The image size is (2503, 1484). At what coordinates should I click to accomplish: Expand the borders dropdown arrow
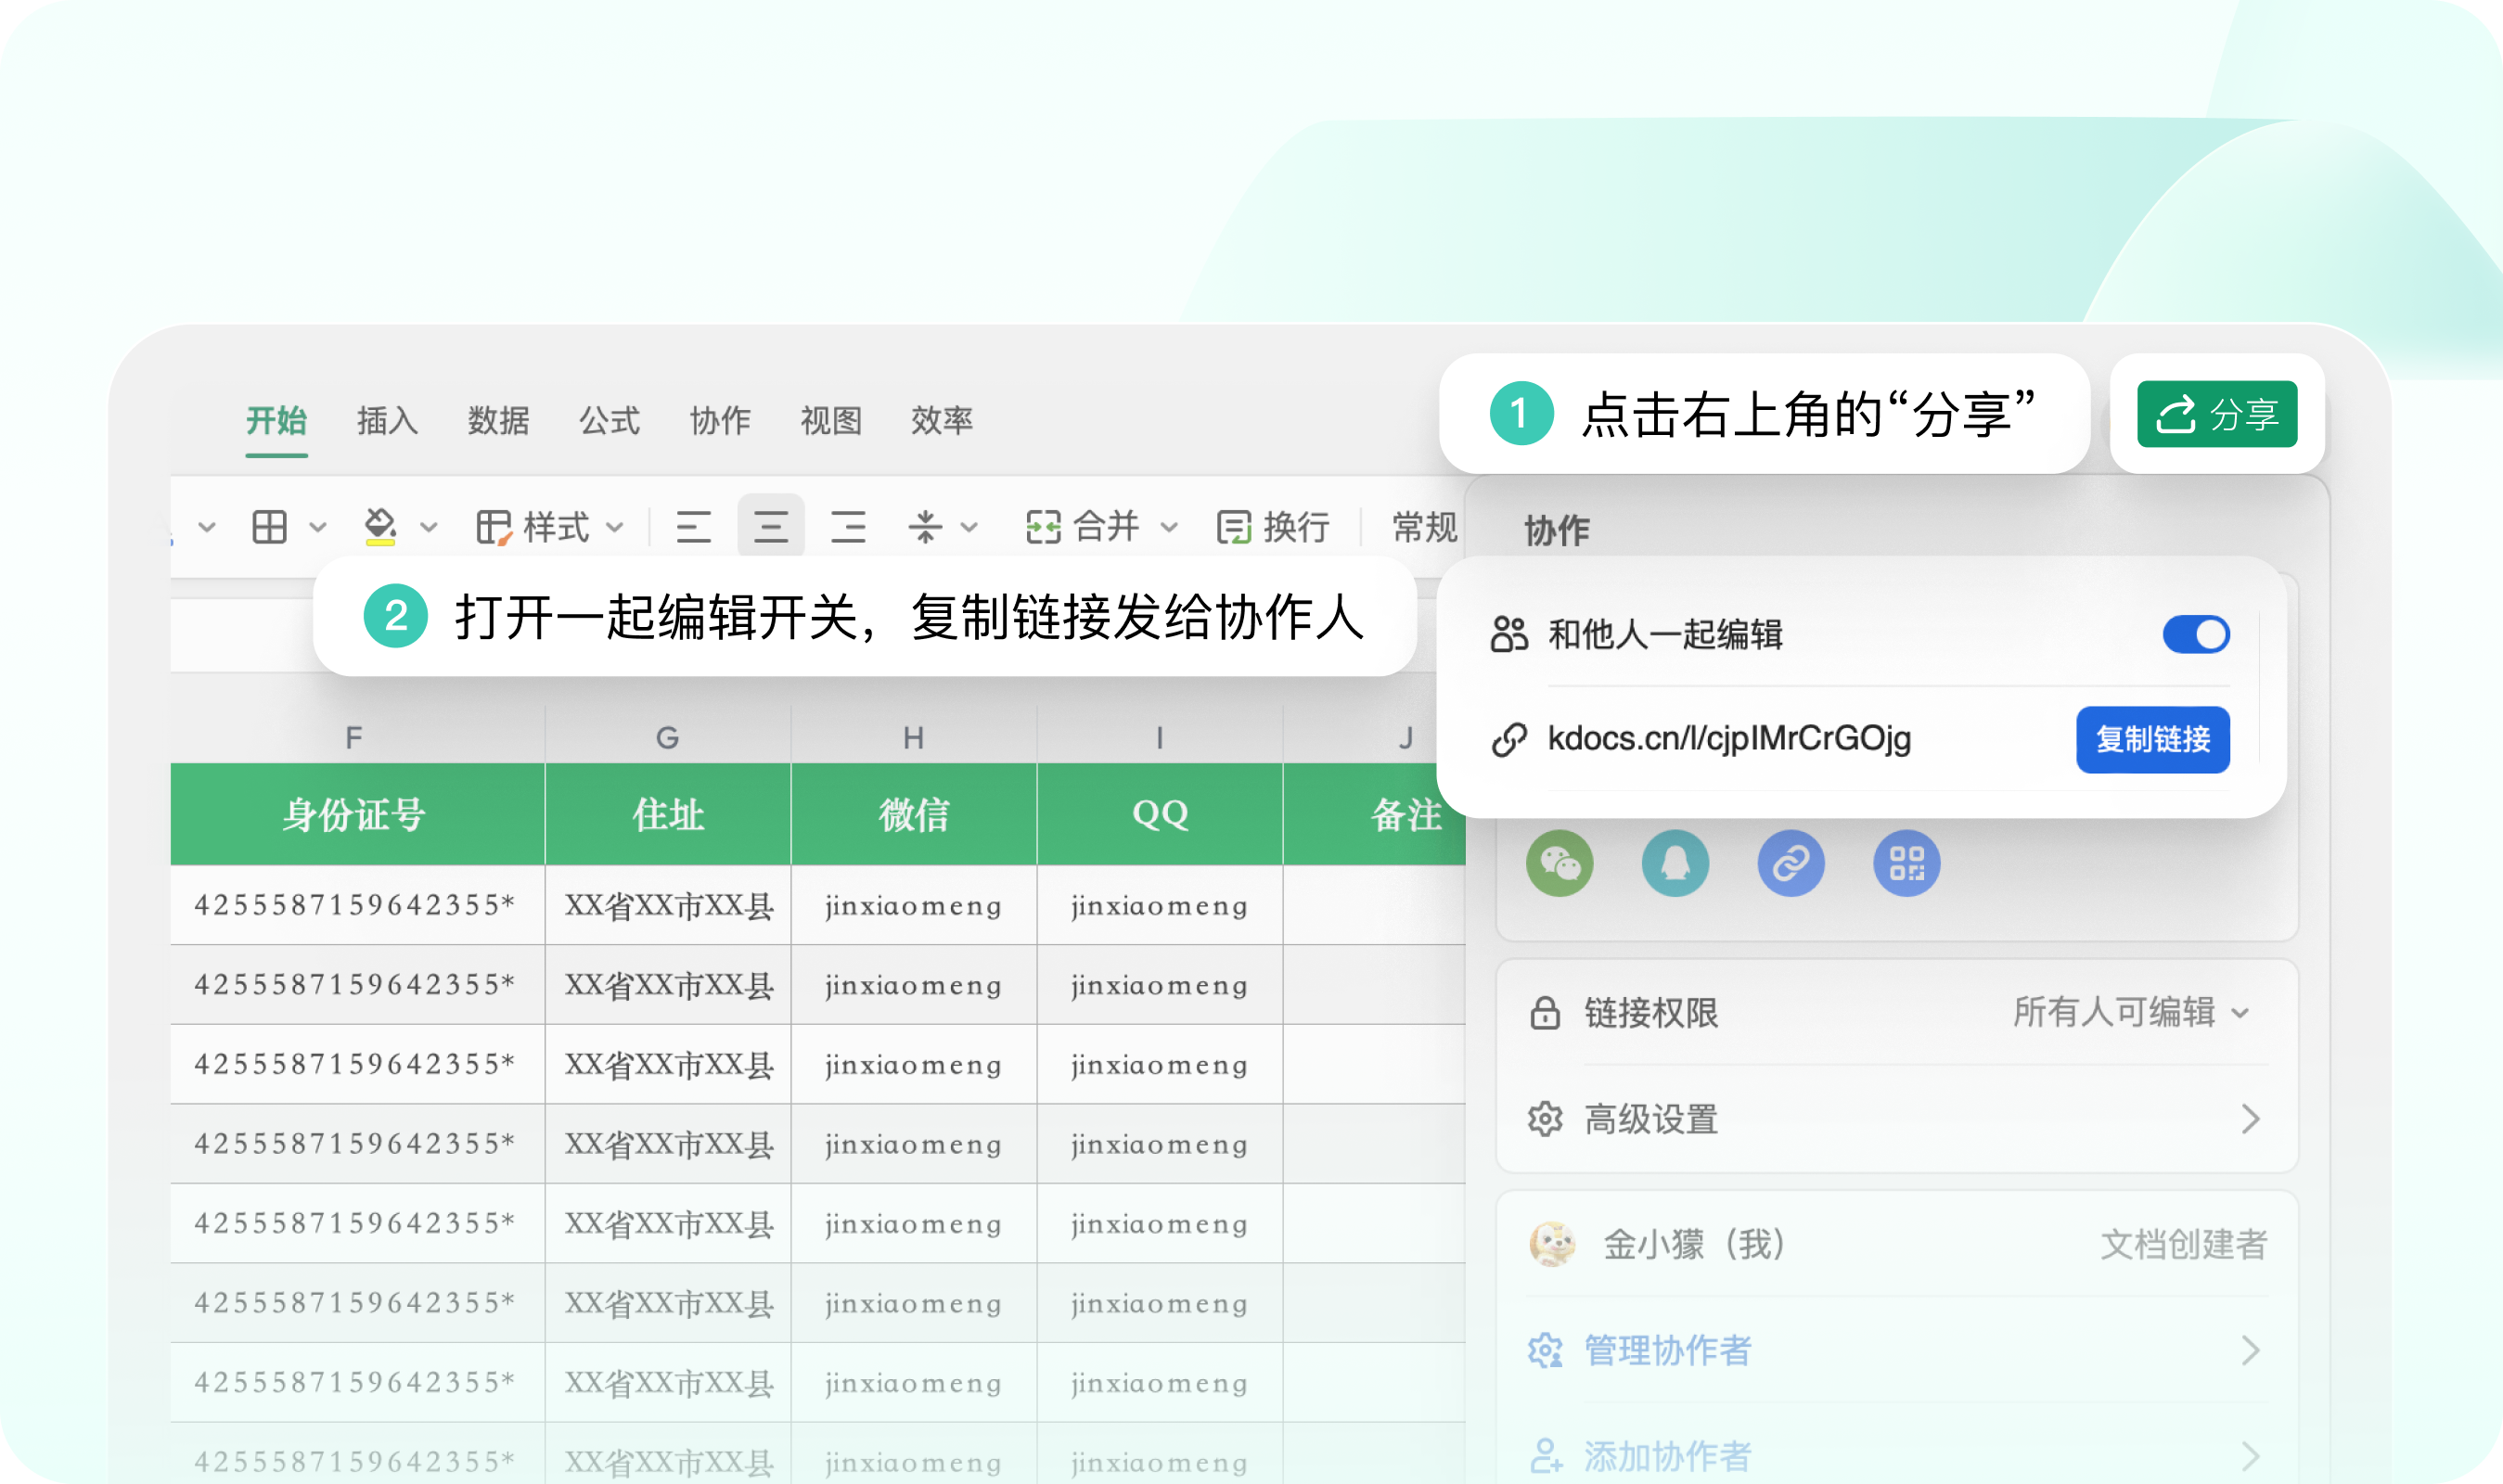pos(318,527)
